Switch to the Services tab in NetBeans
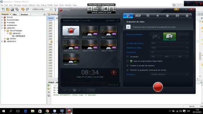This screenshot has height=114, width=203. click(x=24, y=15)
